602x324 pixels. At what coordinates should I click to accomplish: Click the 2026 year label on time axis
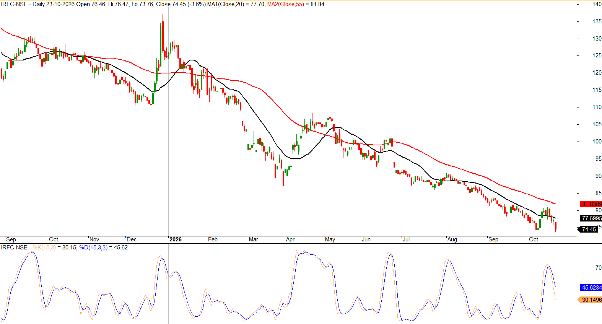pyautogui.click(x=176, y=239)
